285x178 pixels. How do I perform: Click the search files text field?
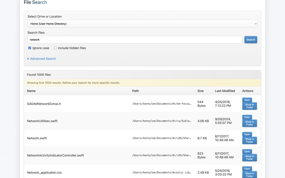coord(135,40)
